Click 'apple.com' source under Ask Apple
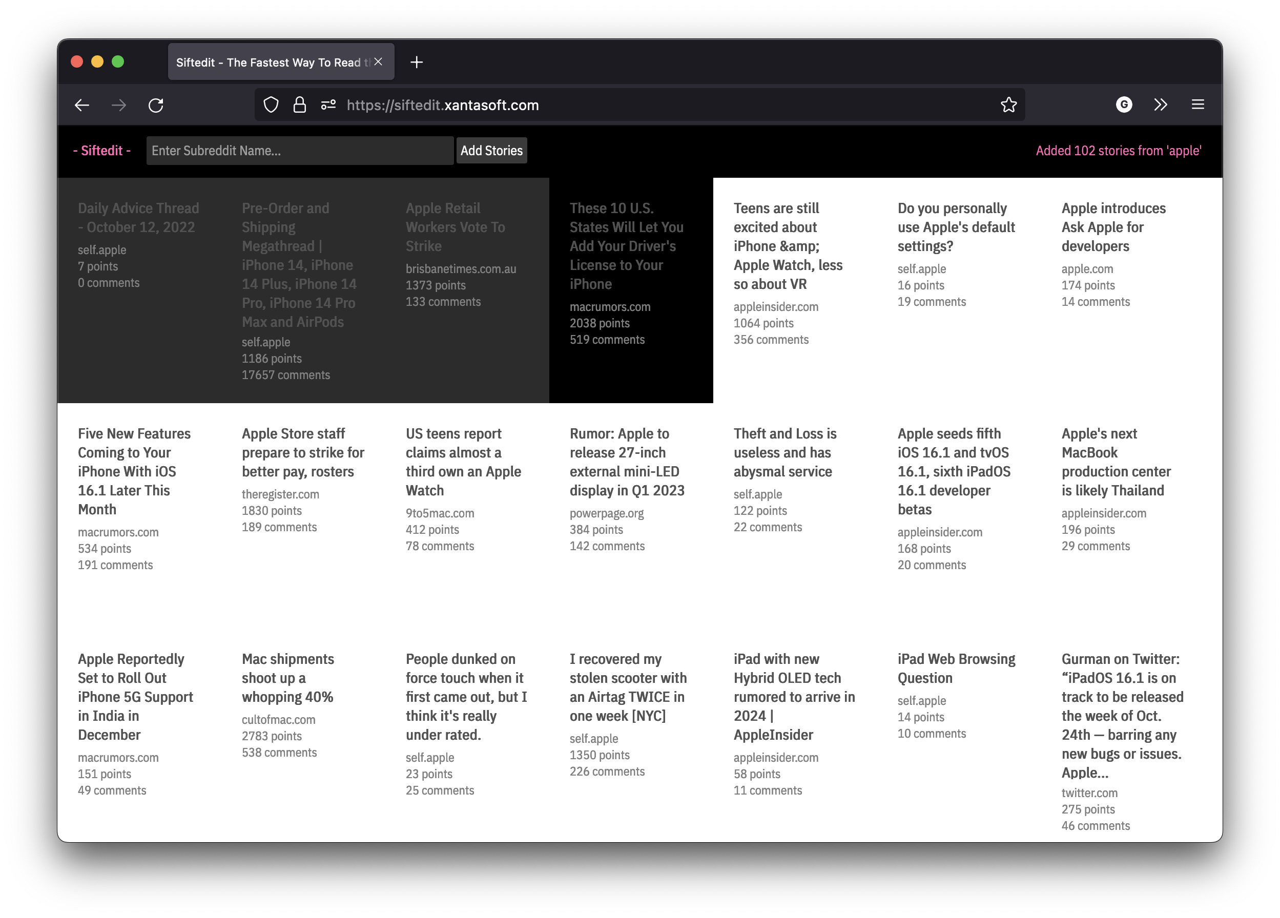Viewport: 1280px width, 918px height. 1087,268
